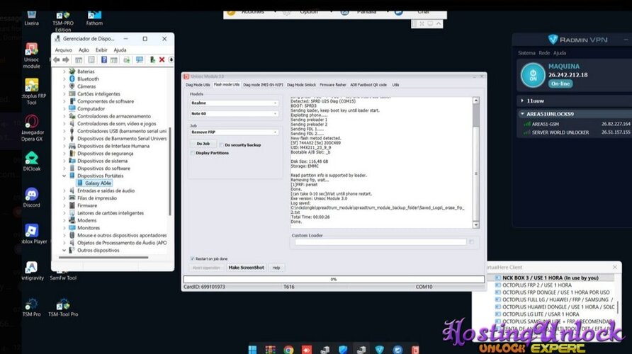The width and height of the screenshot is (632, 354).
Task: Switch to the ADB Fastboot QR code tab
Action: [x=368, y=85]
